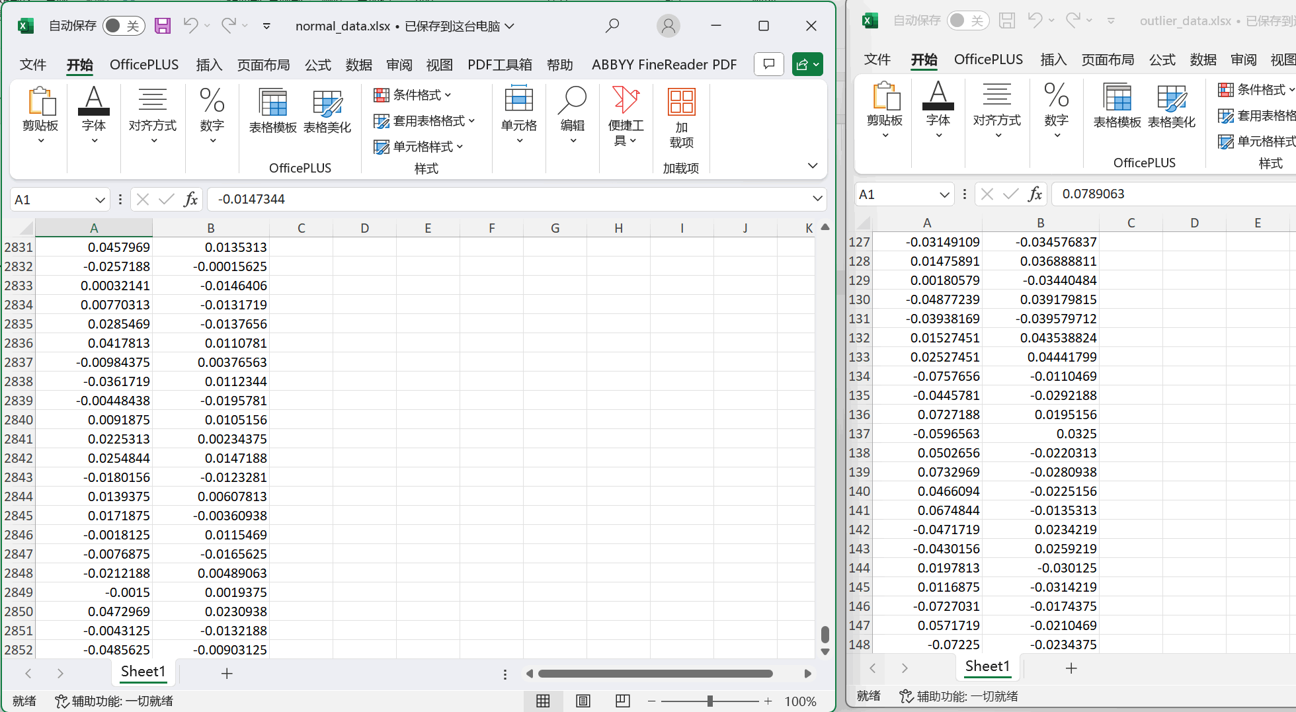Viewport: 1296px width, 712px height.
Task: Switch to 数据 tab in normal_data
Action: pos(359,65)
